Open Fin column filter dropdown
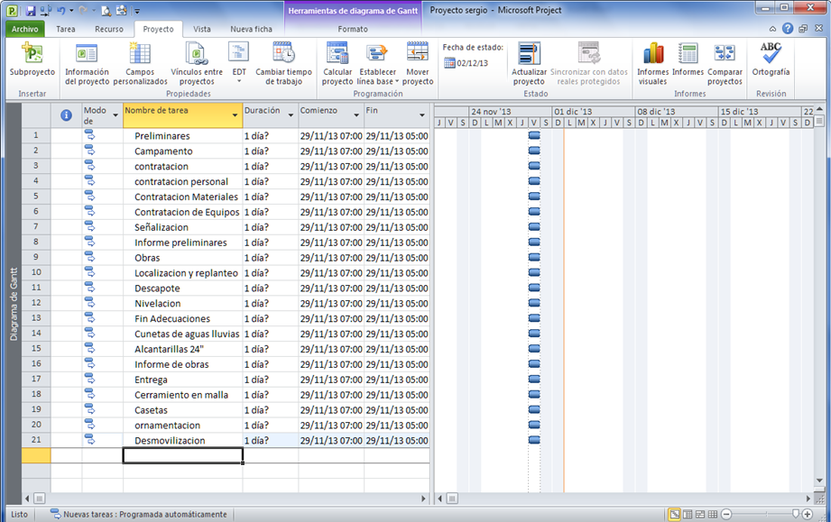Image resolution: width=831 pixels, height=522 pixels. pyautogui.click(x=422, y=114)
